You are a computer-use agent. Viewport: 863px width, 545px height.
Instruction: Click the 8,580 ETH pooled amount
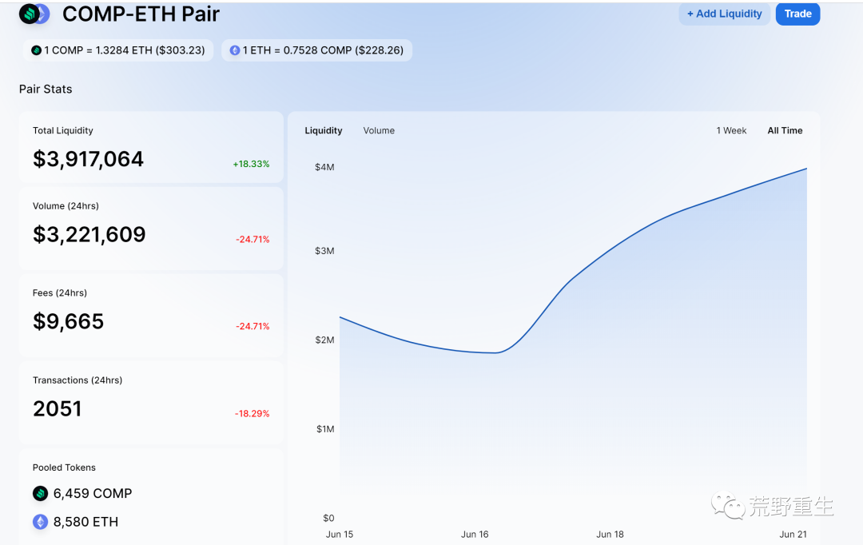tap(86, 522)
